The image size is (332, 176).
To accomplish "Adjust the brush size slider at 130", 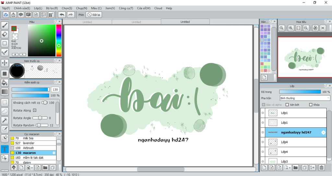I will (x=30, y=89).
